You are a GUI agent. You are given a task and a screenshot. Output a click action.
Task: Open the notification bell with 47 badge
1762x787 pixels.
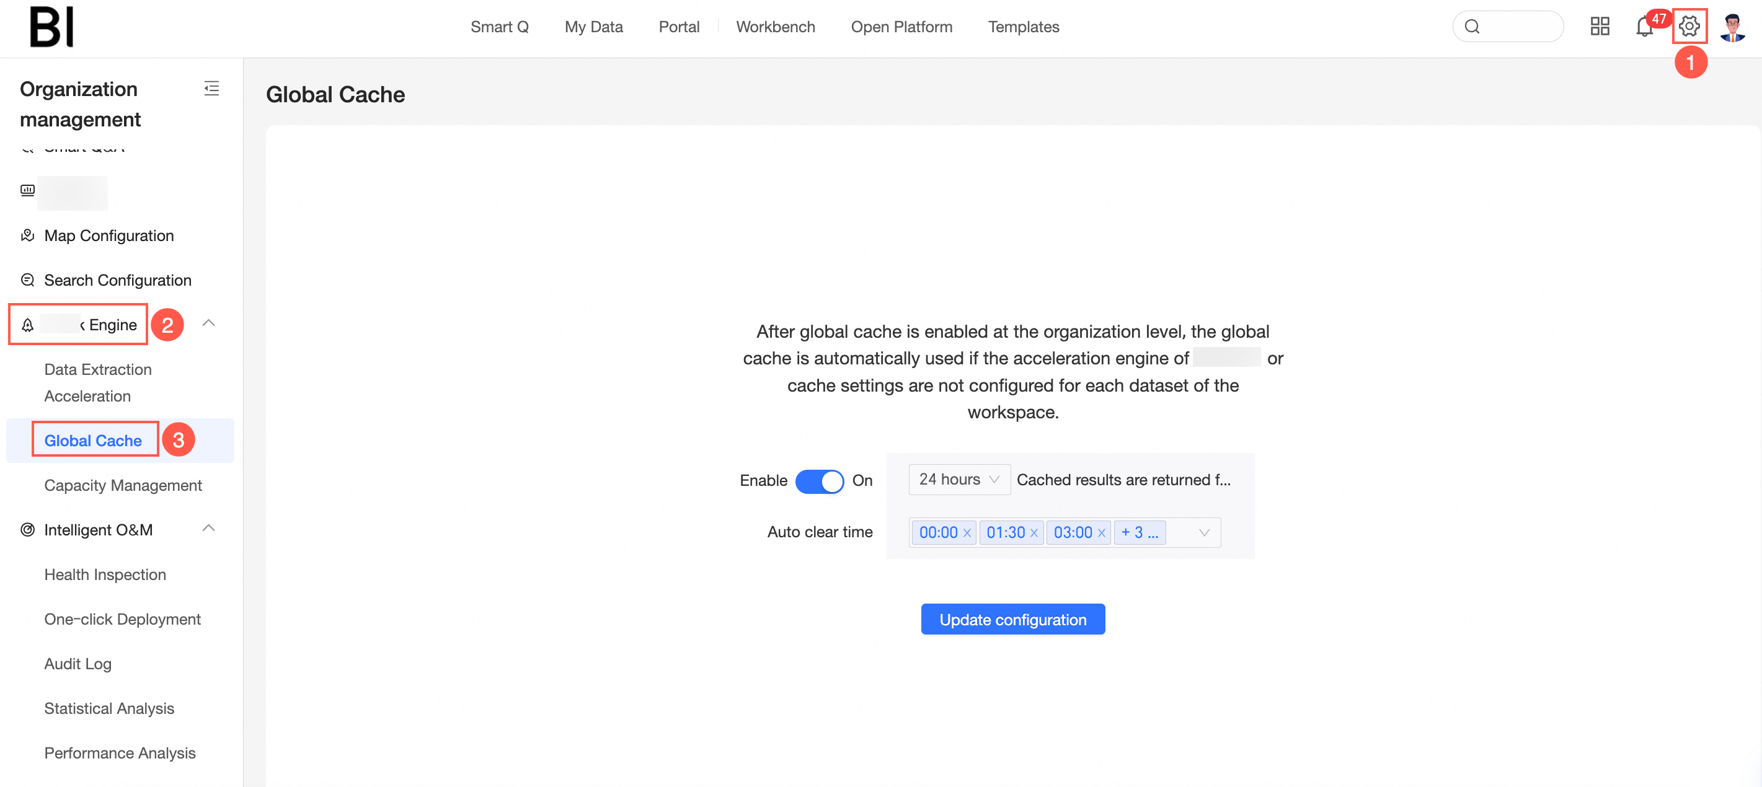1644,27
